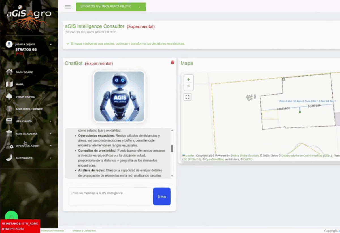Click the Visor SIGPAC cloud icon
This screenshot has height=233, width=340.
pyautogui.click(x=9, y=97)
